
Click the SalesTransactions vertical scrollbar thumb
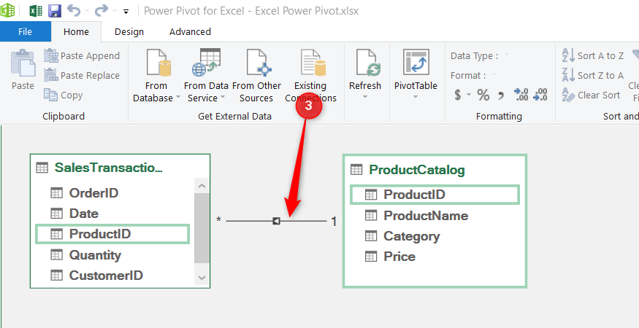click(x=202, y=228)
